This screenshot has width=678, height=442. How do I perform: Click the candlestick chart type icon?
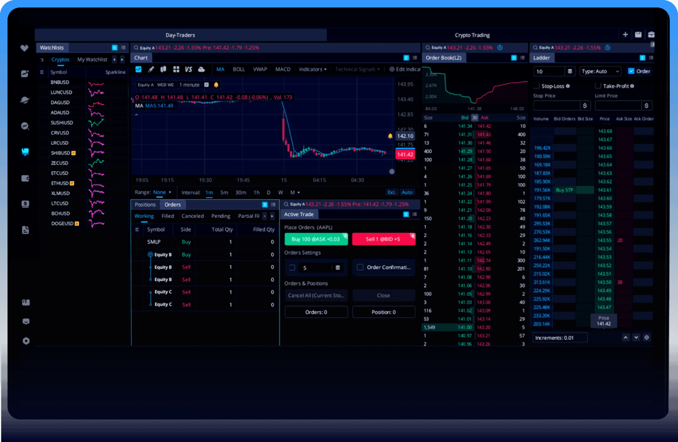164,69
